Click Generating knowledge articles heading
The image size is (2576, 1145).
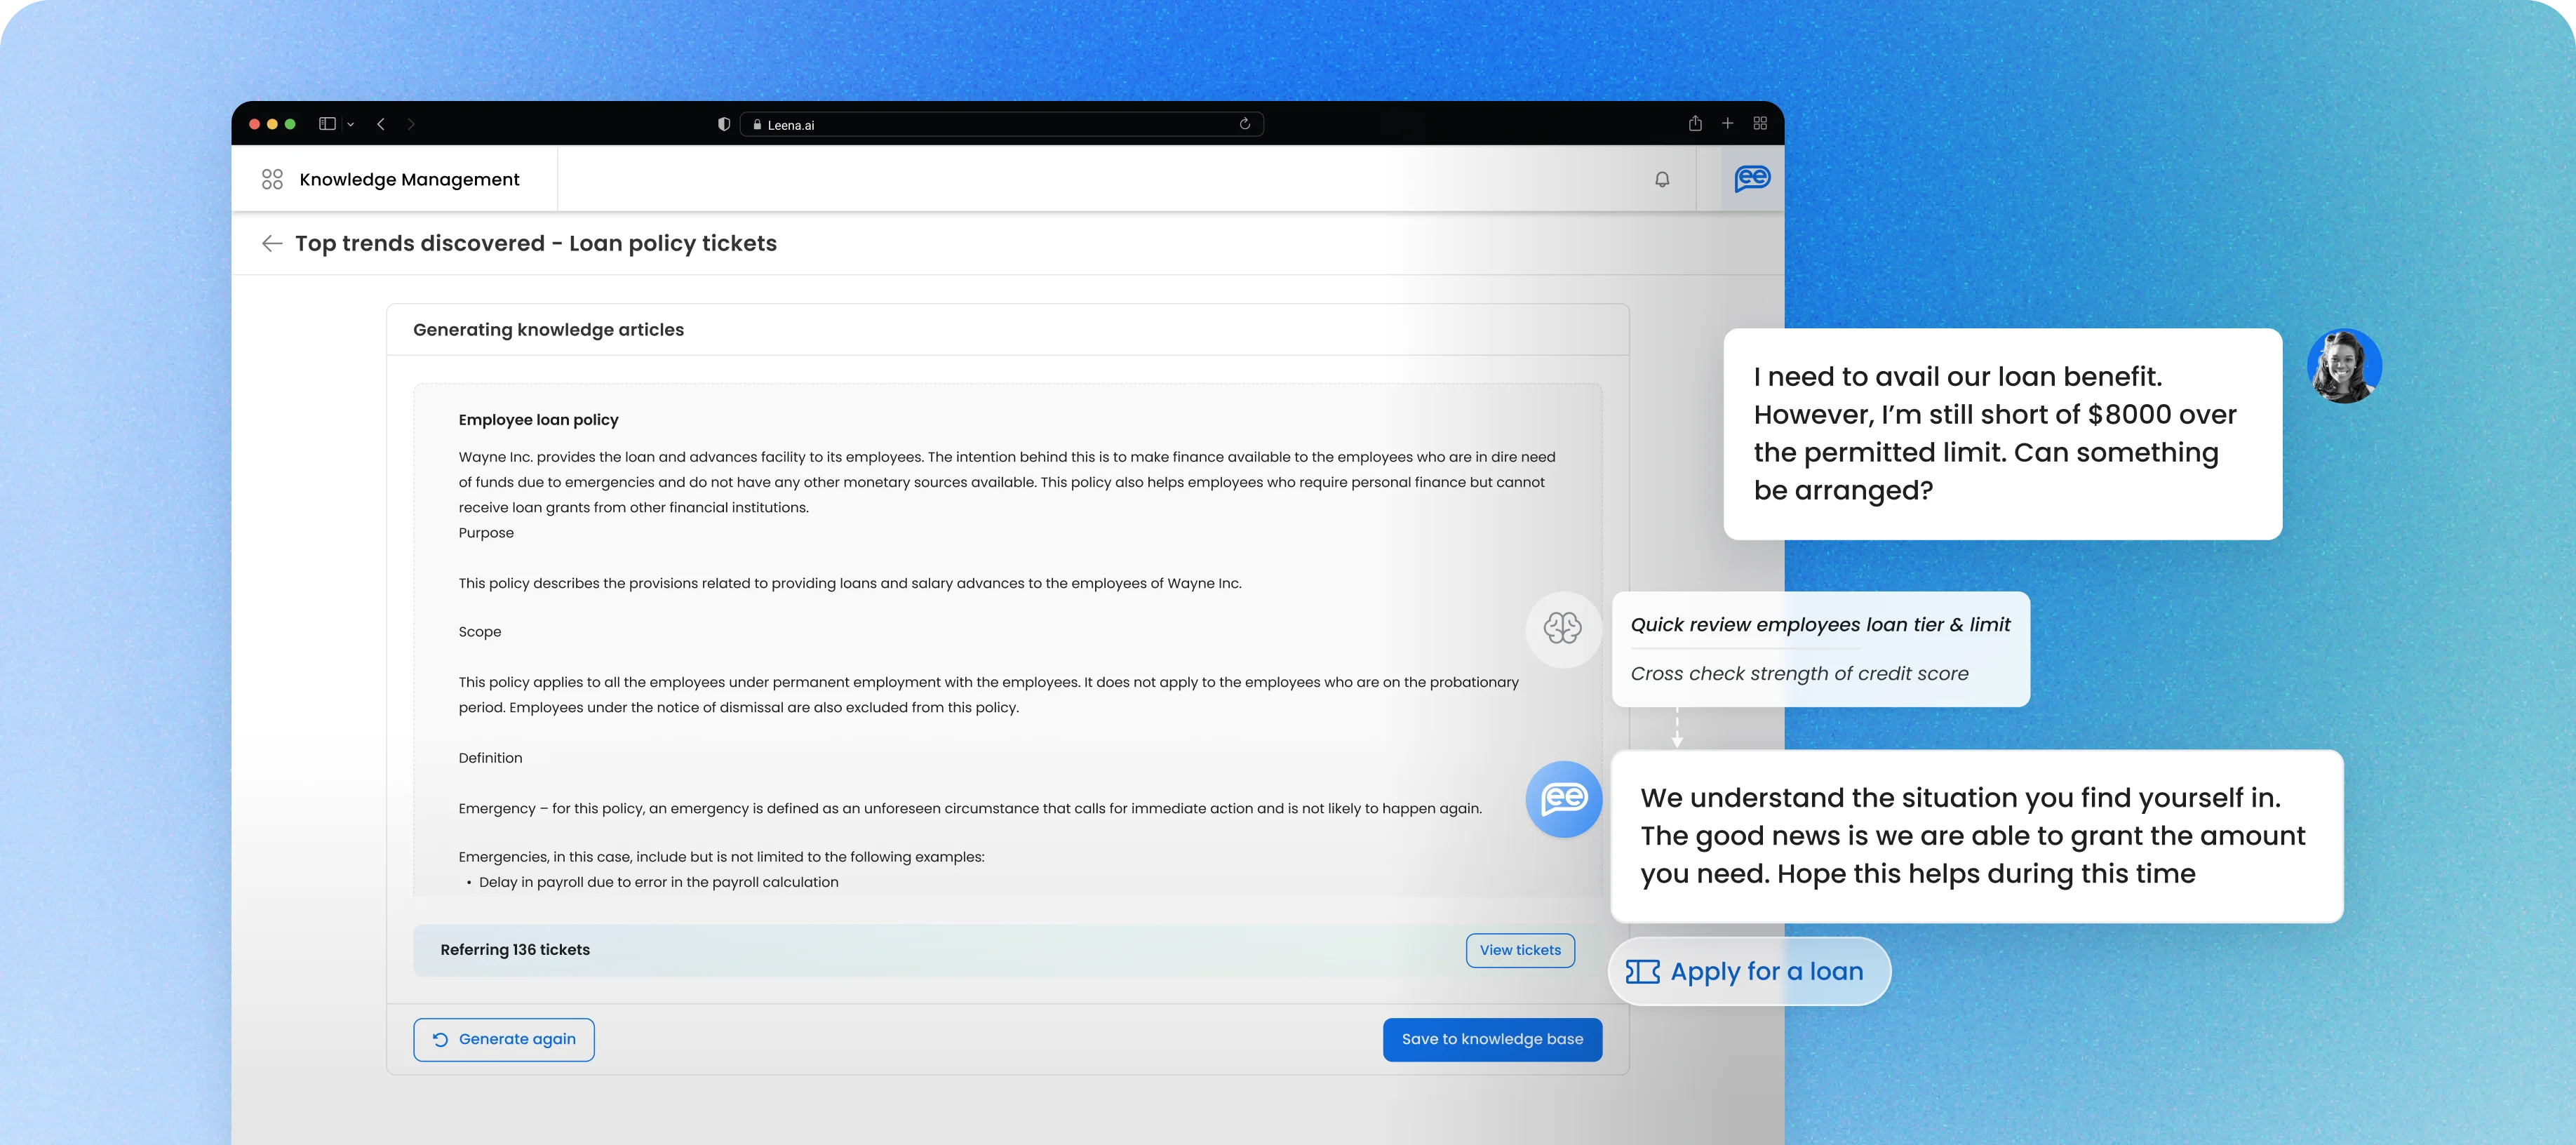click(548, 330)
